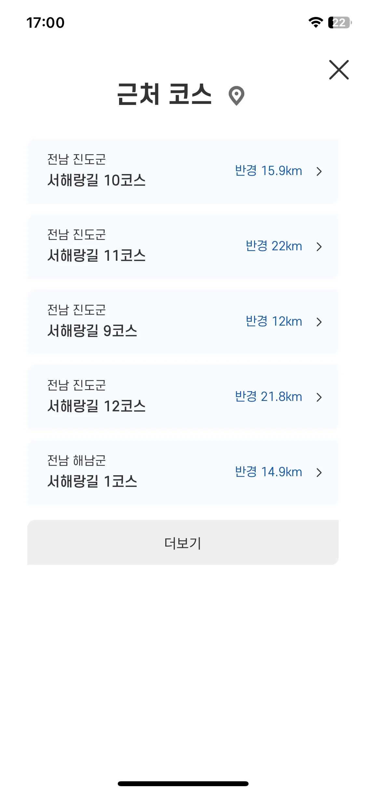Tap the Wi-Fi status icon
This screenshot has height=794, width=366.
point(316,22)
